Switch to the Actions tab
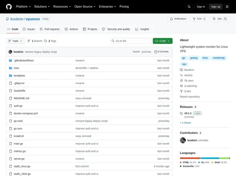This screenshot has height=177, width=236. point(71,29)
